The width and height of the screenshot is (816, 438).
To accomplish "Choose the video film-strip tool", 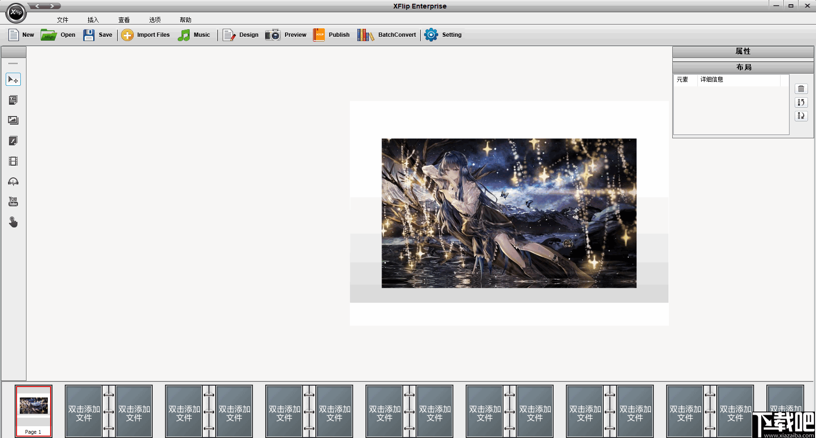I will click(13, 161).
